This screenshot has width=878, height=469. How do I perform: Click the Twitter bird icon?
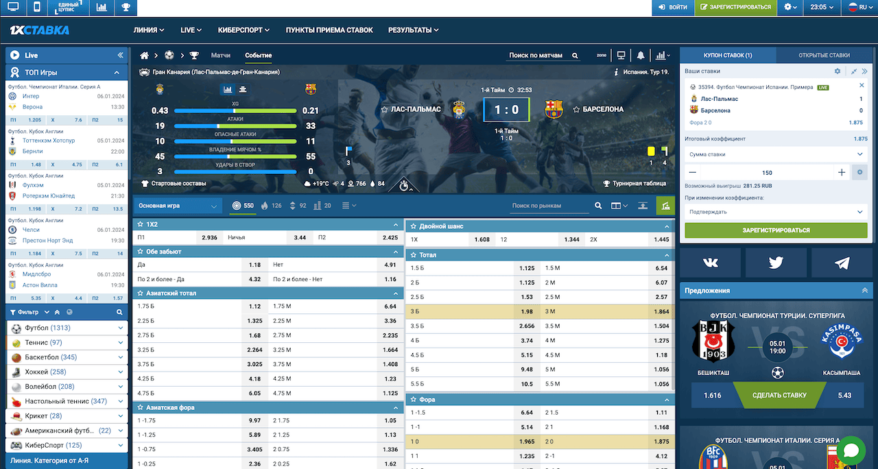[x=776, y=263]
